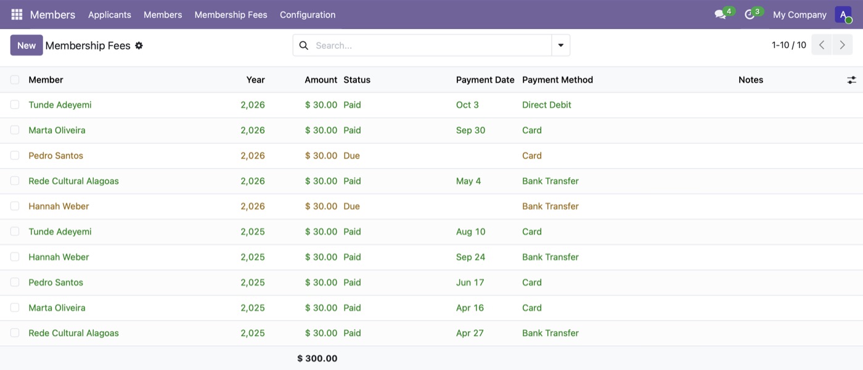Screen dimensions: 863x370
Task: Check the Pedro Santos 2,026 row checkbox
Action: pyautogui.click(x=15, y=155)
